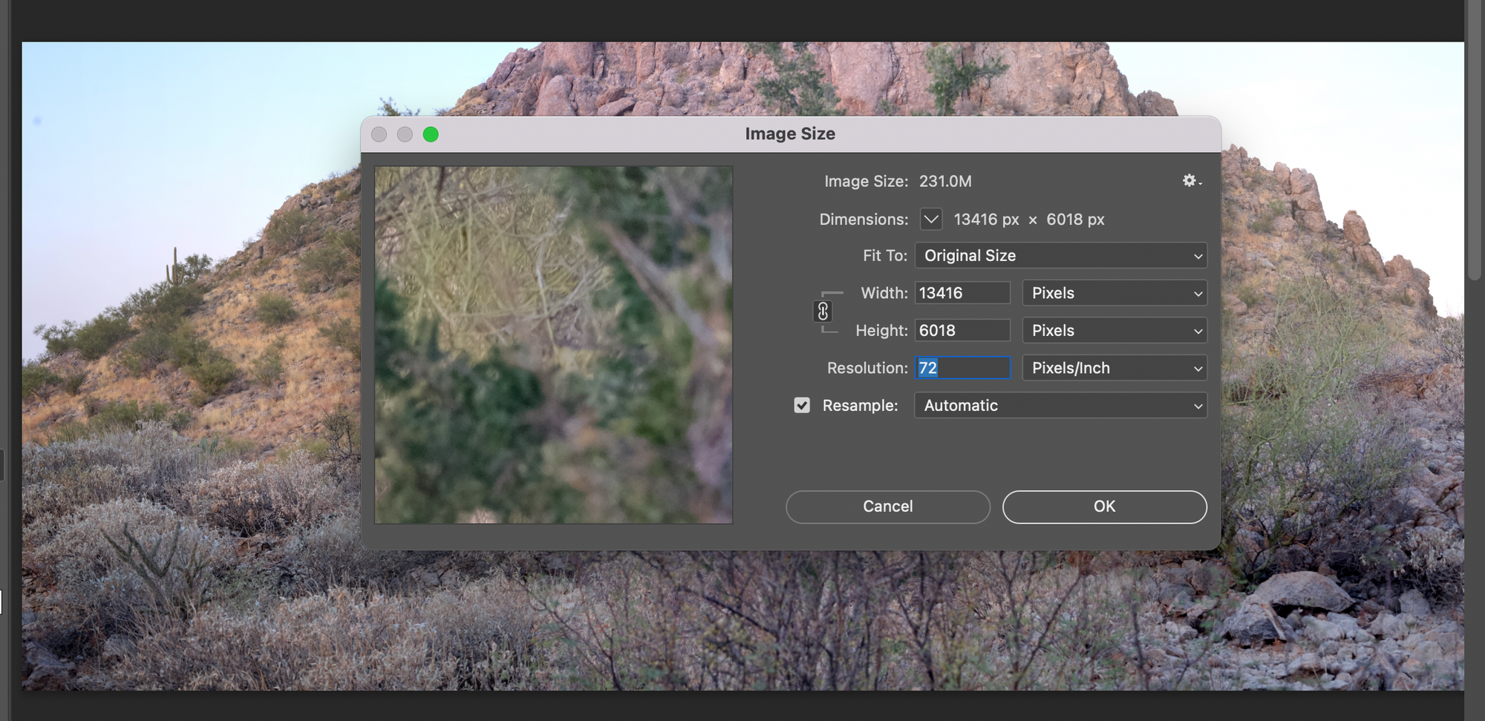Open the Resample Automatic method dropdown
This screenshot has height=721, width=1485.
click(x=1061, y=405)
